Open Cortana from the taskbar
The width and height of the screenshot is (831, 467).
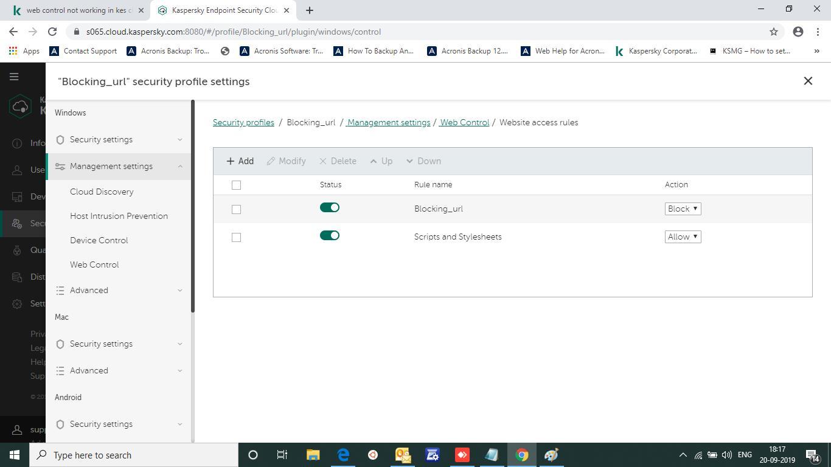(253, 455)
